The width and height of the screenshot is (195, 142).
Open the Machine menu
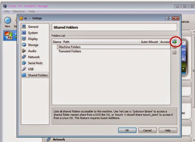click(x=19, y=11)
